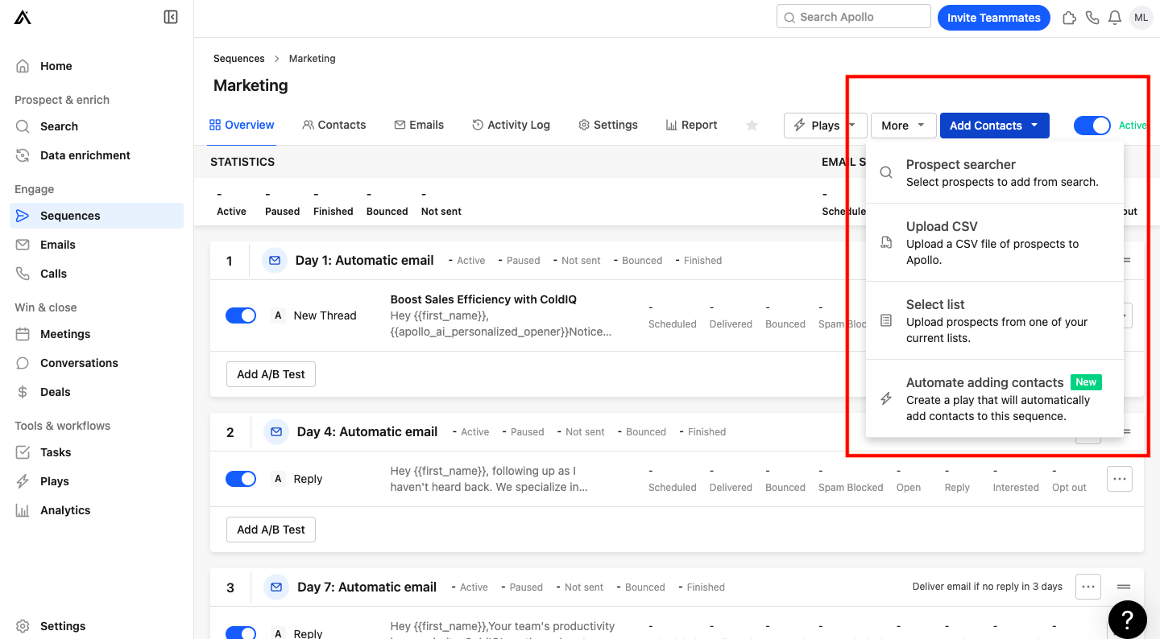Screen dimensions: 1160x639
Task: Click the Day 4: Automatic email heading
Action: [x=367, y=431]
